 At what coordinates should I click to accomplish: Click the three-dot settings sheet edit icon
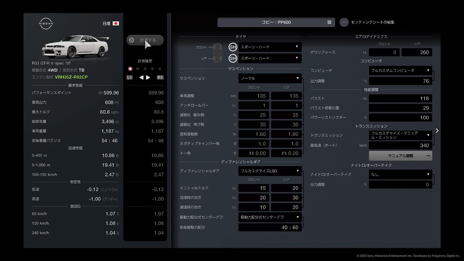pos(344,22)
